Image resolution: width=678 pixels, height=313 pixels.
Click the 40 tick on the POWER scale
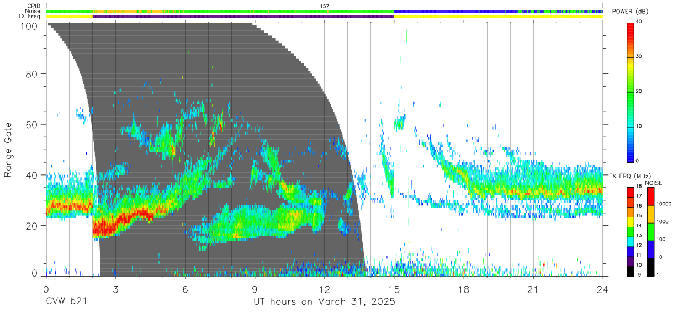tap(639, 22)
